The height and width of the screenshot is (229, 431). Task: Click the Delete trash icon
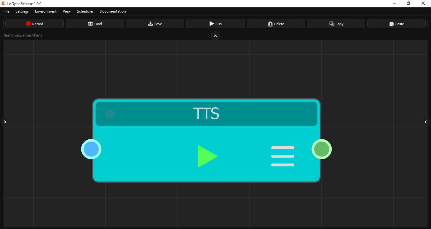[x=270, y=24]
